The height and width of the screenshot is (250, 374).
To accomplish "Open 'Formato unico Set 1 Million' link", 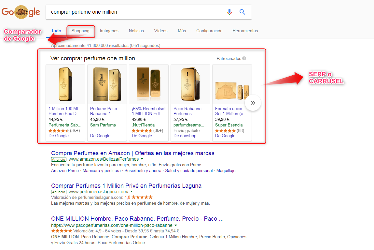I will (x=231, y=111).
